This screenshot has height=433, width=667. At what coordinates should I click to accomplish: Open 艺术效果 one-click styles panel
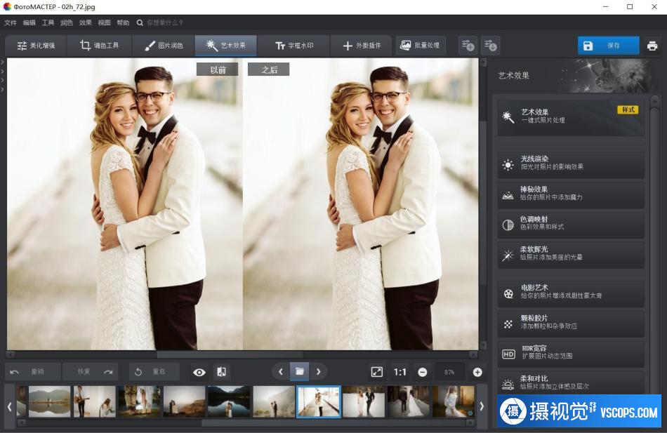(570, 116)
